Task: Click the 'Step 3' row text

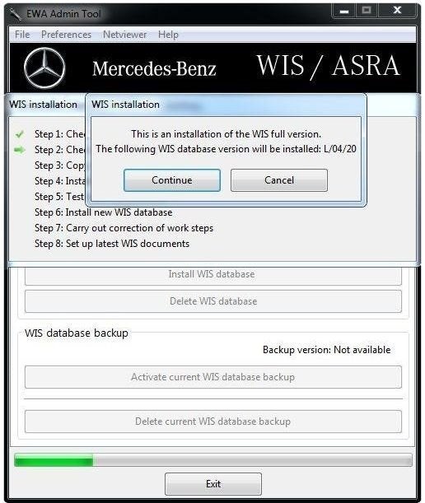Action: 59,165
